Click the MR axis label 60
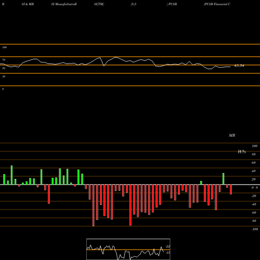 253,163
